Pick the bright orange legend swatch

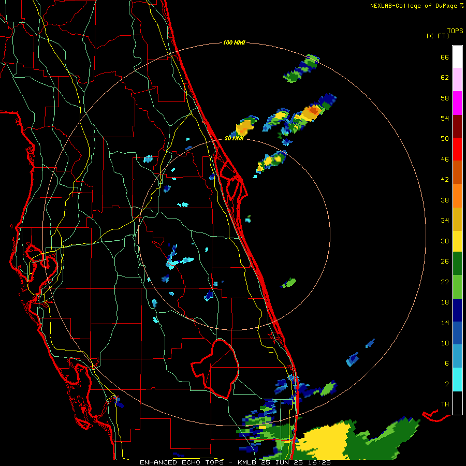457,196
